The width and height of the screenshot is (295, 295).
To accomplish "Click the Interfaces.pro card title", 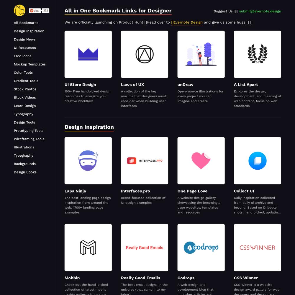I will coord(135,191).
